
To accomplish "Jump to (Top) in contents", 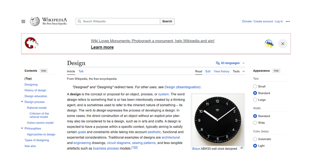I will 28,79.
